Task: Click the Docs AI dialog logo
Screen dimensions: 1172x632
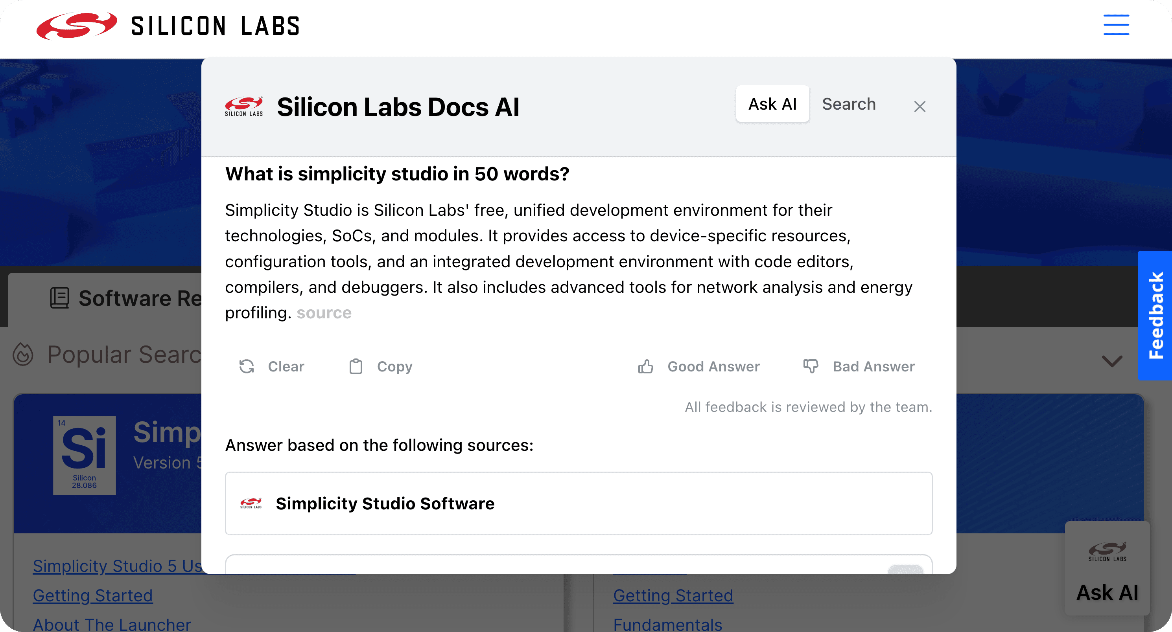Action: pos(244,107)
